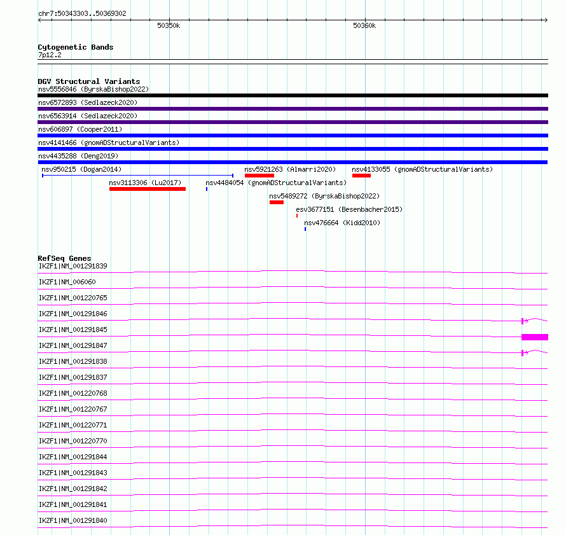Open transcript IKZF1|NM_001291845
The width and height of the screenshot is (566, 535).
pos(73,330)
